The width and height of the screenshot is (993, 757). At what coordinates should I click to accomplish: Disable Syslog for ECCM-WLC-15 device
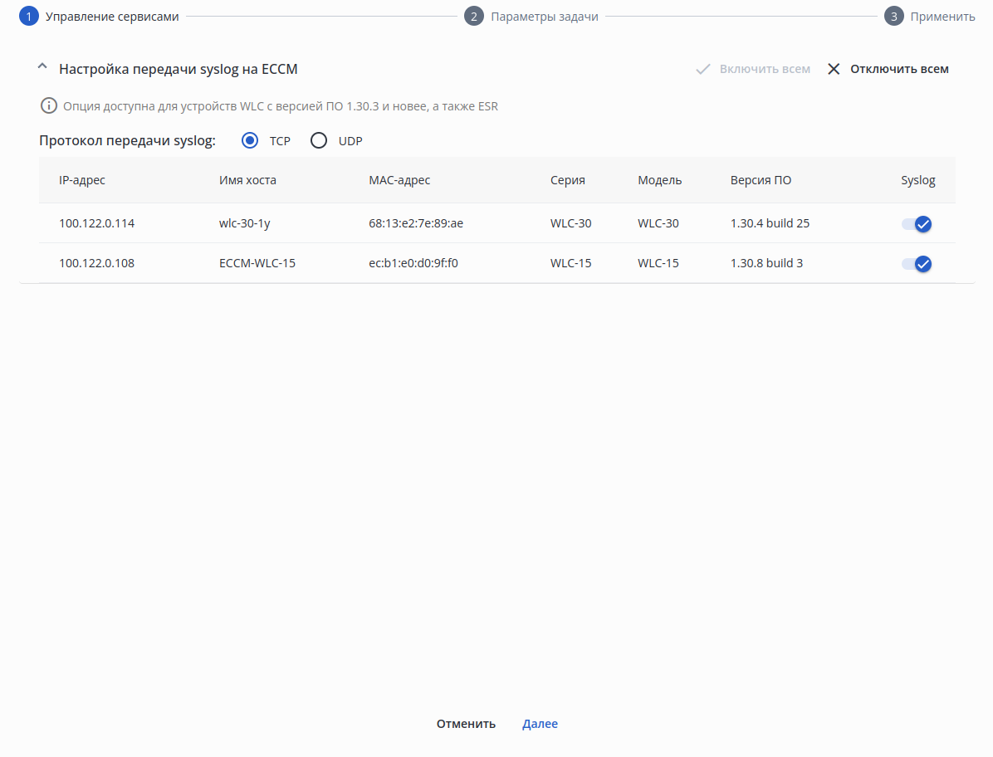point(917,263)
